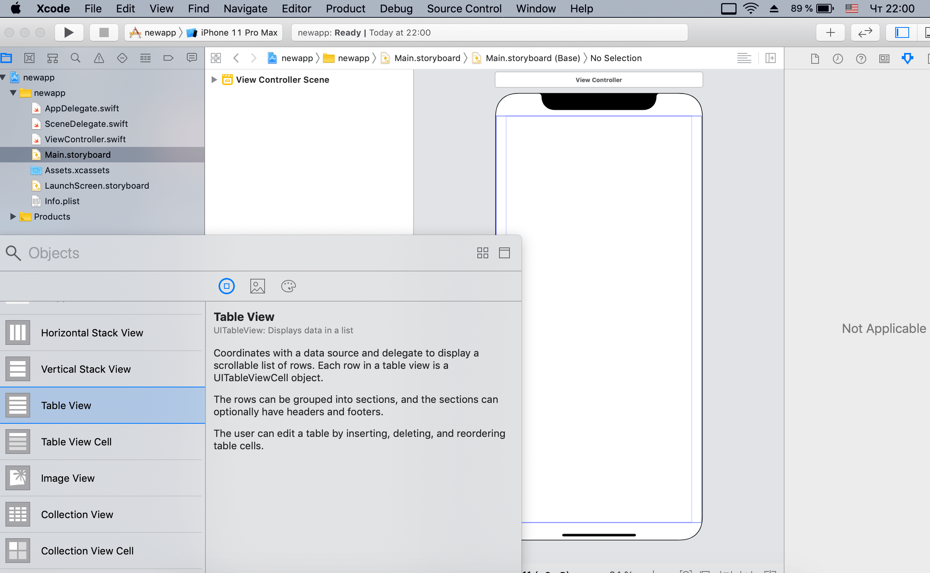This screenshot has height=573, width=930.
Task: Open the Navigate menu
Action: click(x=245, y=9)
